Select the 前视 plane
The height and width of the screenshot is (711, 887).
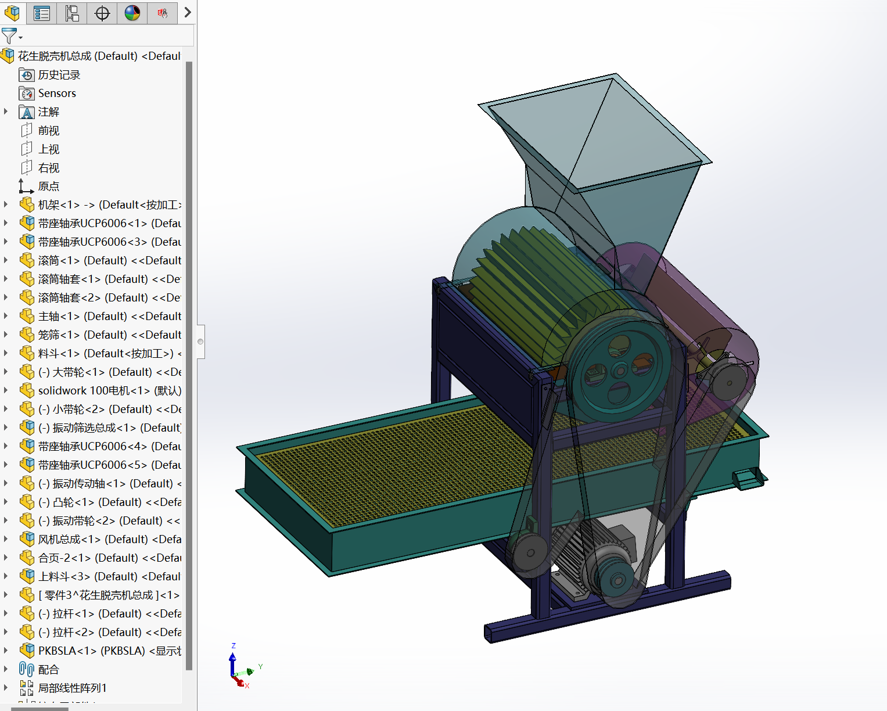click(49, 131)
